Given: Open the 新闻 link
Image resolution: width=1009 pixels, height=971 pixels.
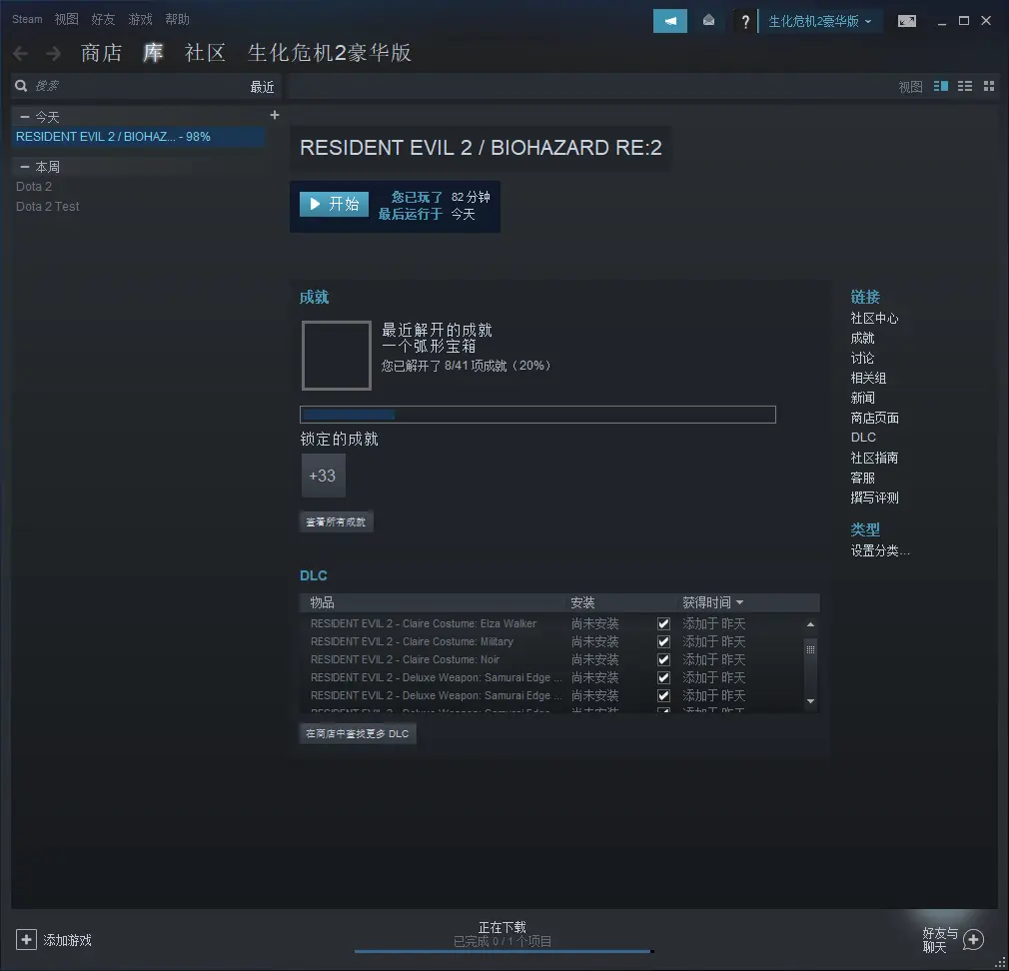Looking at the screenshot, I should pyautogui.click(x=862, y=398).
